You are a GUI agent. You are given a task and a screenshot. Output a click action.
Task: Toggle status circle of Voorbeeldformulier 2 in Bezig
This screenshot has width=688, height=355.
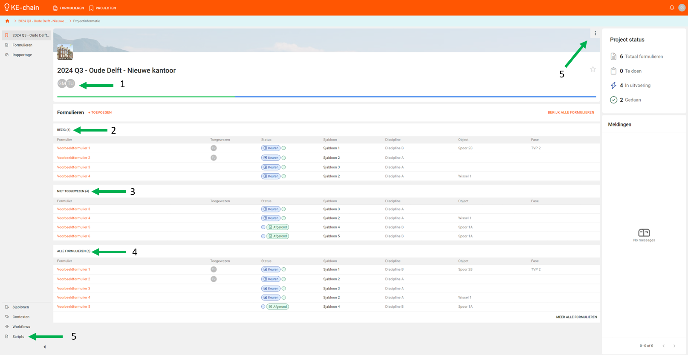pos(284,158)
